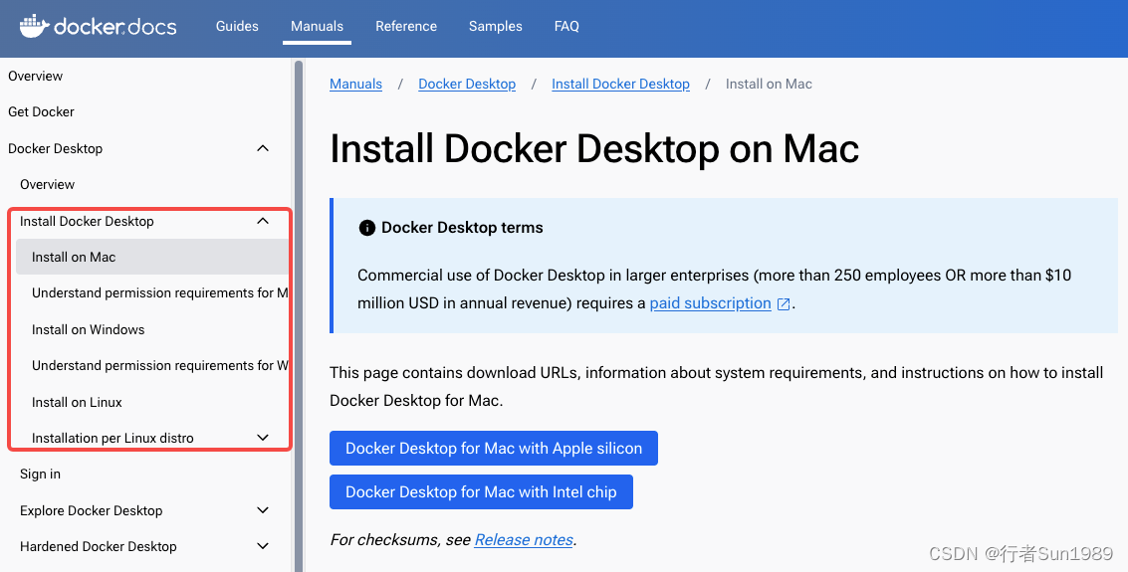Click the info icon beside Docker Desktop terms
This screenshot has width=1128, height=572.
point(367,228)
